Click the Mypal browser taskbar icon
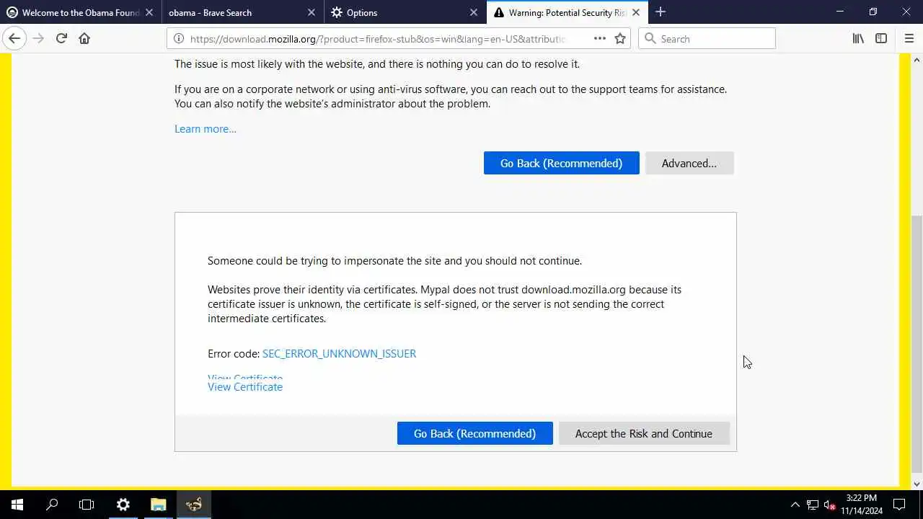The width and height of the screenshot is (923, 519). pos(193,505)
